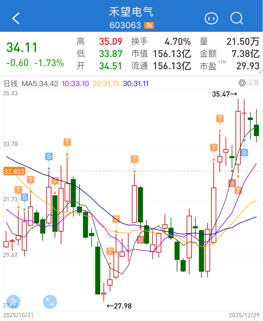Viewport: 263px width, 321px height.
Task: Tap the double-chevron scroll chart button
Action: pyautogui.click(x=13, y=302)
